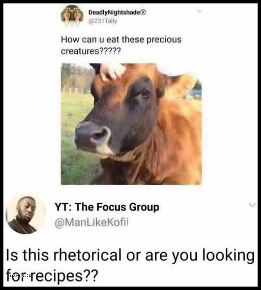Select the text "How can u eat these precious"
The image size is (261, 290).
tap(121, 39)
